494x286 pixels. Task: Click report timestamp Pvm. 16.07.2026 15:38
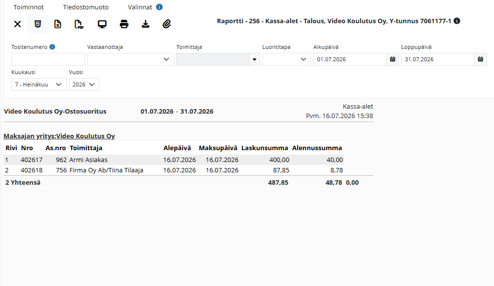[x=340, y=116]
